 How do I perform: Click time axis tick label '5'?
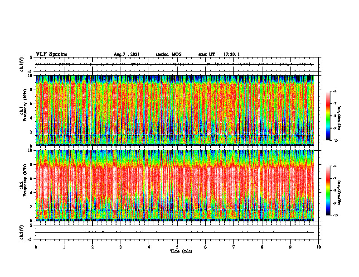pos(177,247)
